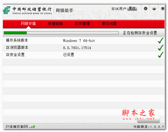Image resolution: width=168 pixels, height=132 pixels.
Task: Select the Windows 7 64-bit value
Action: 79,41
